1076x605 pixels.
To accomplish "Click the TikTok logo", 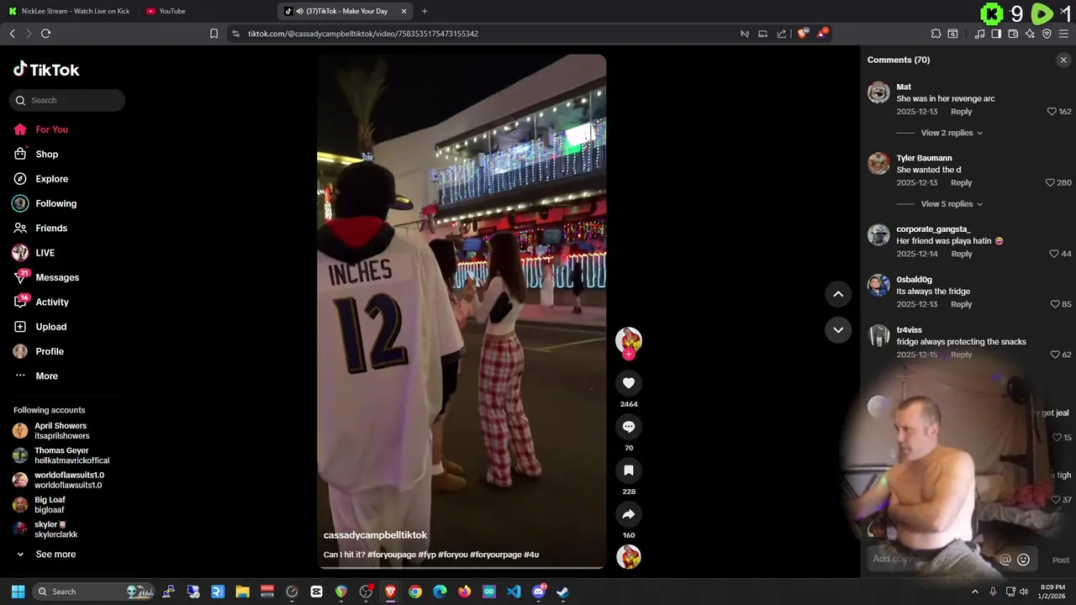I will tap(46, 70).
